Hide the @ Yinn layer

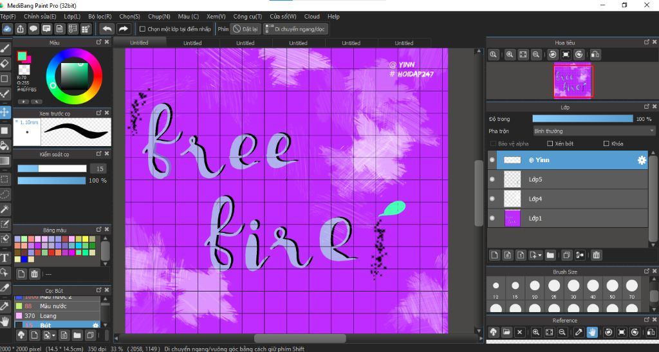[x=492, y=160]
